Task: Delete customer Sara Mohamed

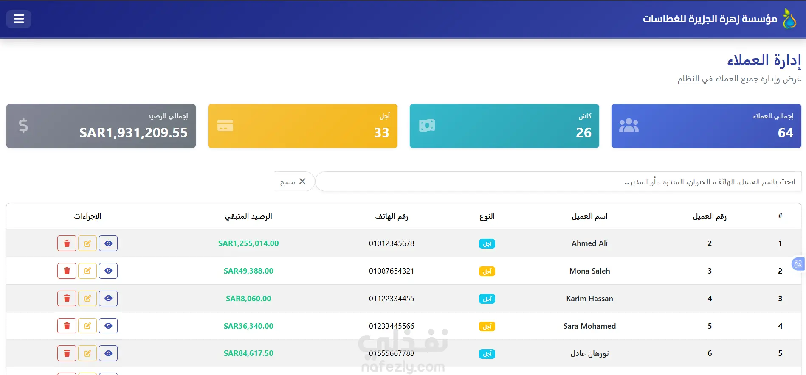Action: (67, 326)
